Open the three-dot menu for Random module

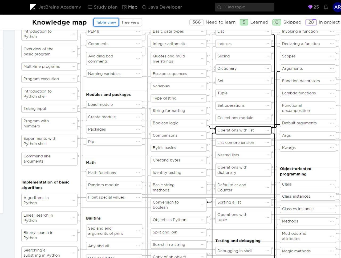click(x=138, y=185)
